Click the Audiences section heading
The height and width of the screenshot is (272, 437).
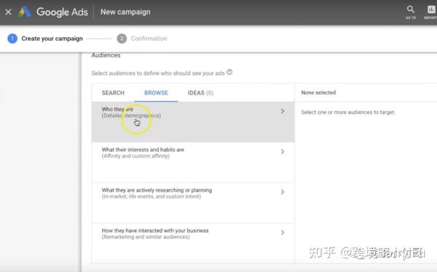coord(106,55)
